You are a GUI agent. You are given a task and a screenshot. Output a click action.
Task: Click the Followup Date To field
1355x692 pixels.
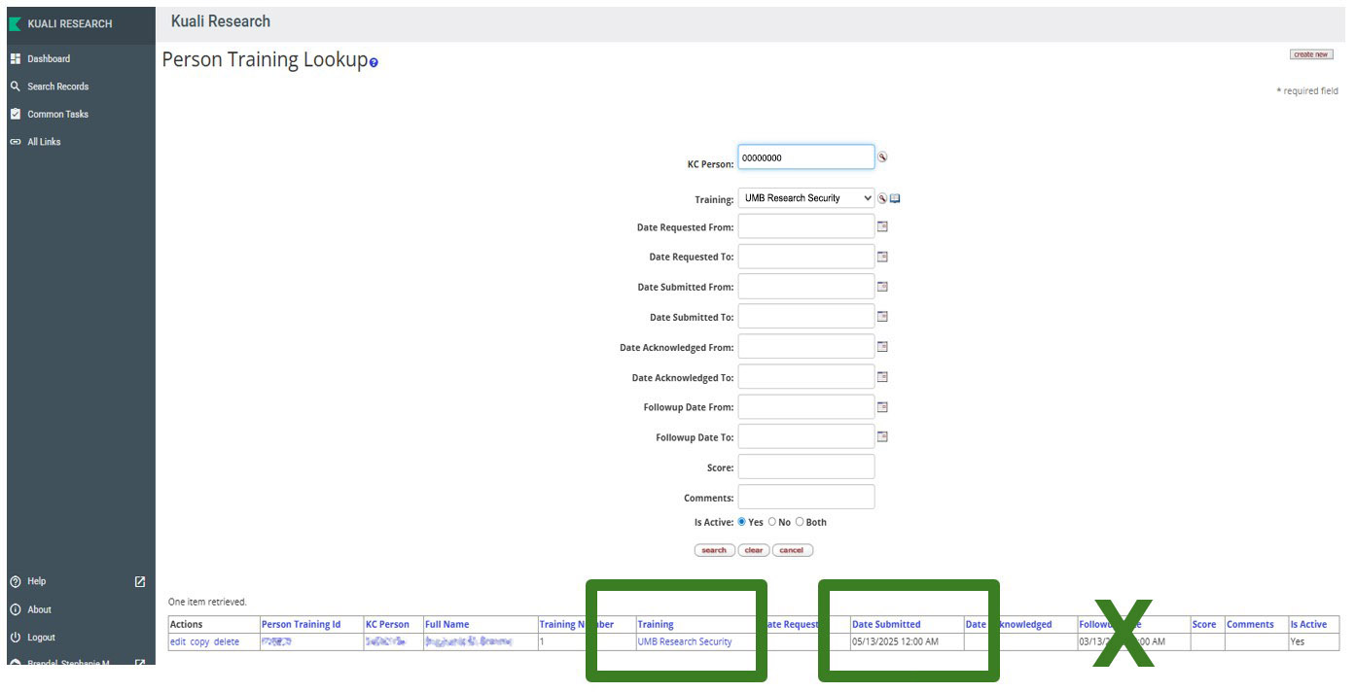805,437
